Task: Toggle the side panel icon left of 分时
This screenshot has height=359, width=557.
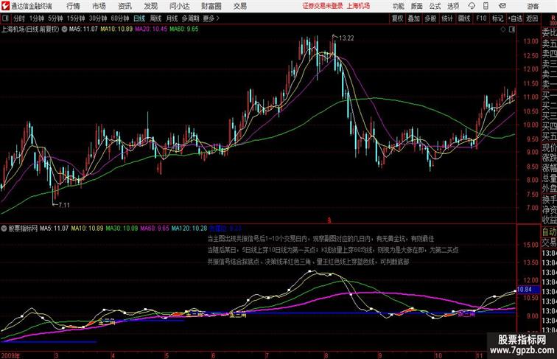Action: (x=5, y=18)
